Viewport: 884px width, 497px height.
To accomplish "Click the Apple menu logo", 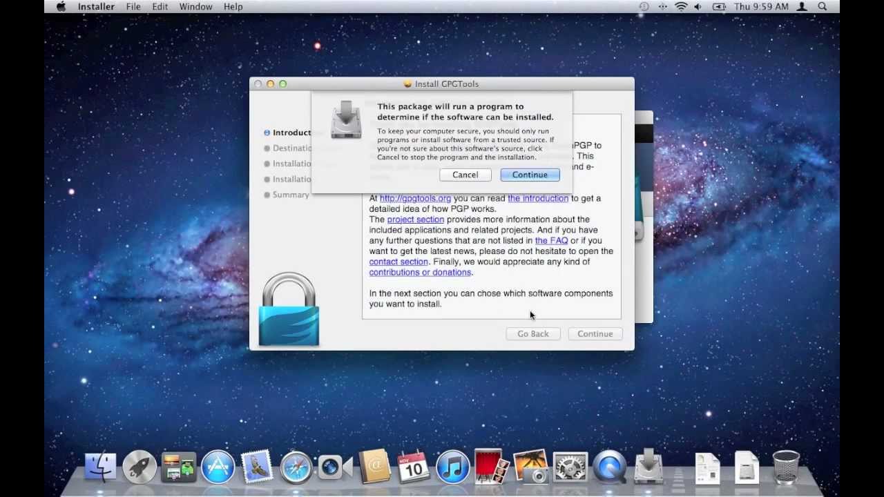I will tap(61, 6).
